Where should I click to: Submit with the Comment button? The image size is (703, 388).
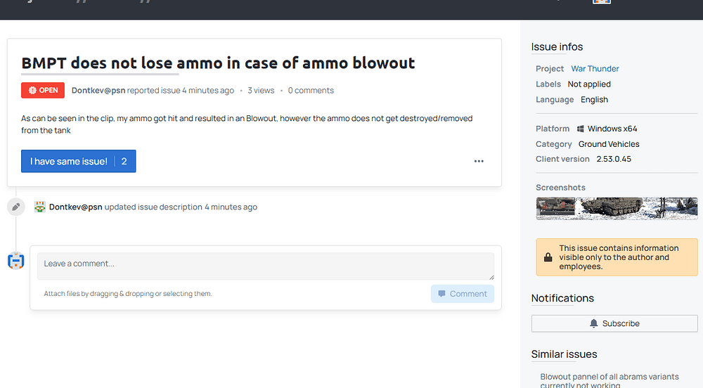coord(463,294)
